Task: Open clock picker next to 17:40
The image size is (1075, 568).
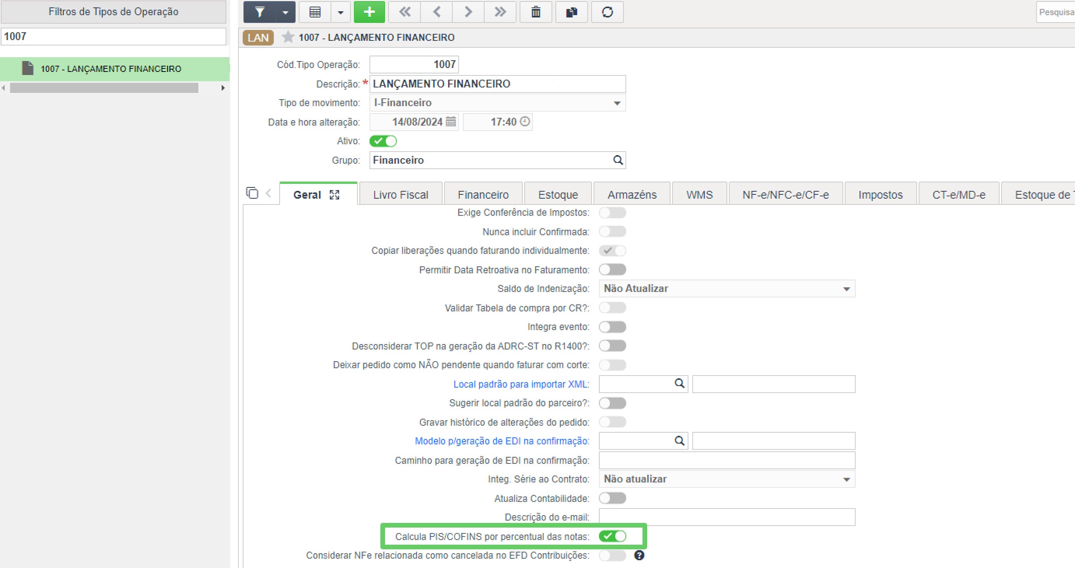Action: (x=525, y=121)
